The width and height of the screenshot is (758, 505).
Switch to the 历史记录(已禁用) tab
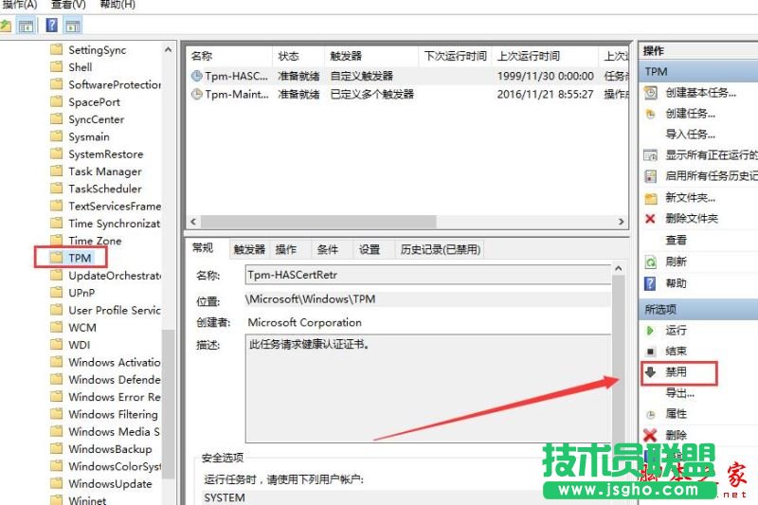pyautogui.click(x=441, y=249)
